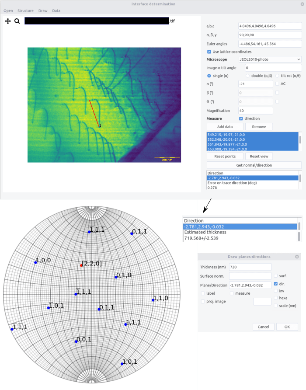
Task: Click the 0,1,0 pole on stereogram
Action: 116,277
